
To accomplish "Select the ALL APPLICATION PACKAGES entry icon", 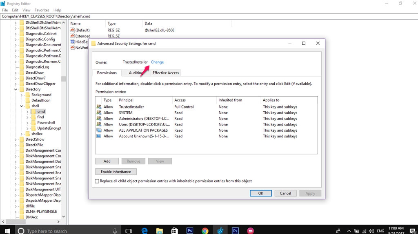I will coord(99,130).
